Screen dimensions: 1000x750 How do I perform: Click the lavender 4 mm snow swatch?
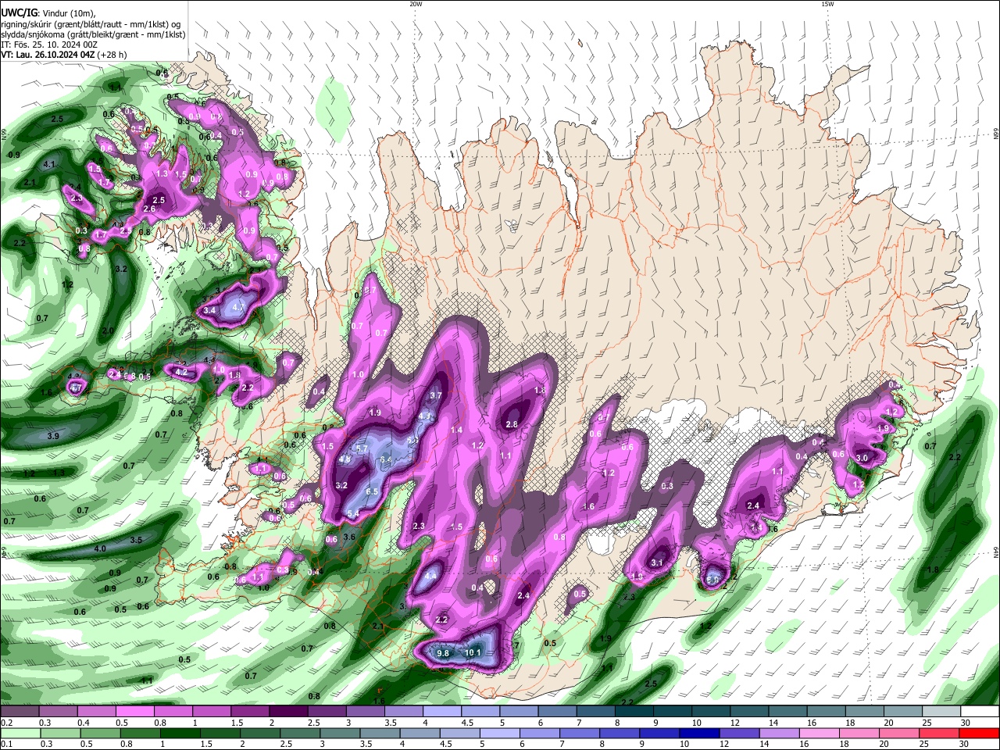click(441, 712)
